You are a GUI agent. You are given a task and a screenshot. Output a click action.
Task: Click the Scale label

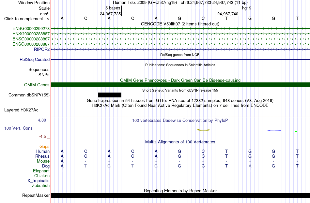(44, 8)
